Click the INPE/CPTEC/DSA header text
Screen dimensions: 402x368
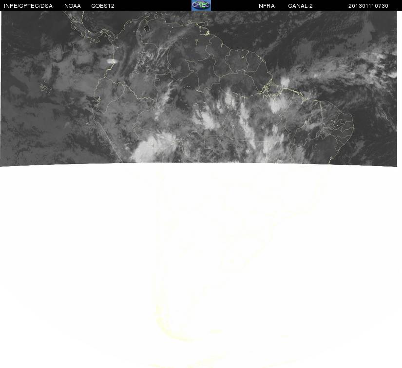pos(28,6)
